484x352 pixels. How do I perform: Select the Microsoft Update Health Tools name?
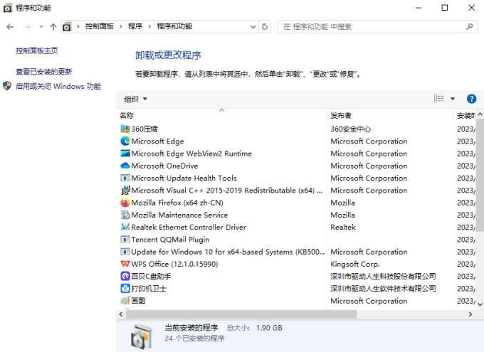(184, 178)
